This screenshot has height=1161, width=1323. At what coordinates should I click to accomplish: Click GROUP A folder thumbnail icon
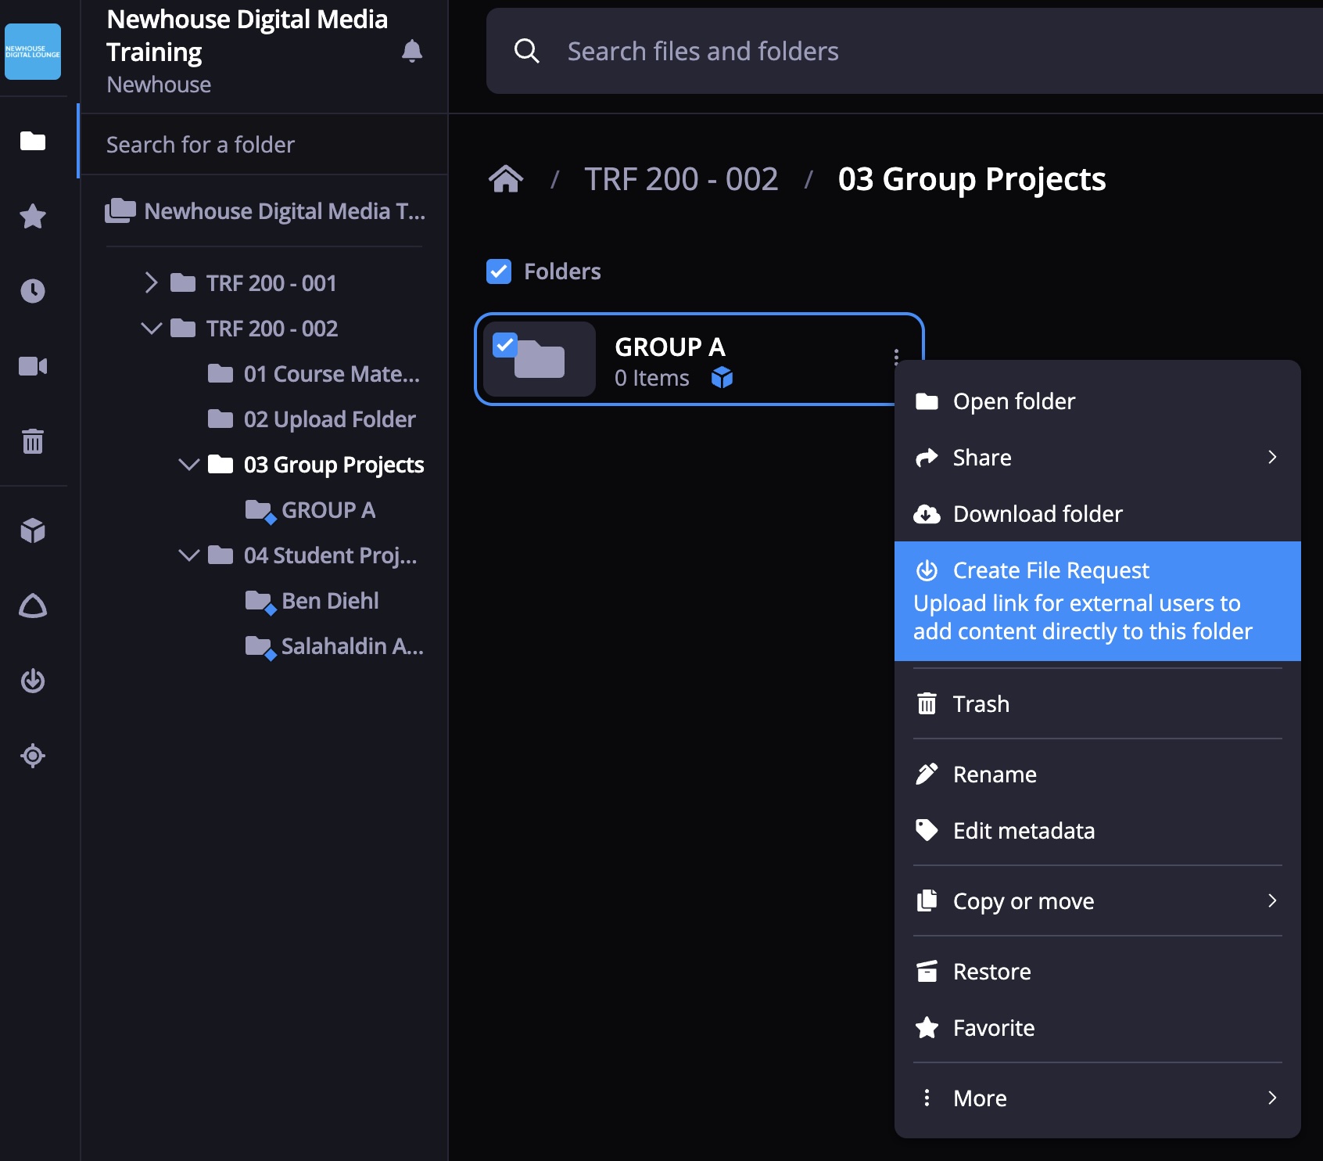540,359
